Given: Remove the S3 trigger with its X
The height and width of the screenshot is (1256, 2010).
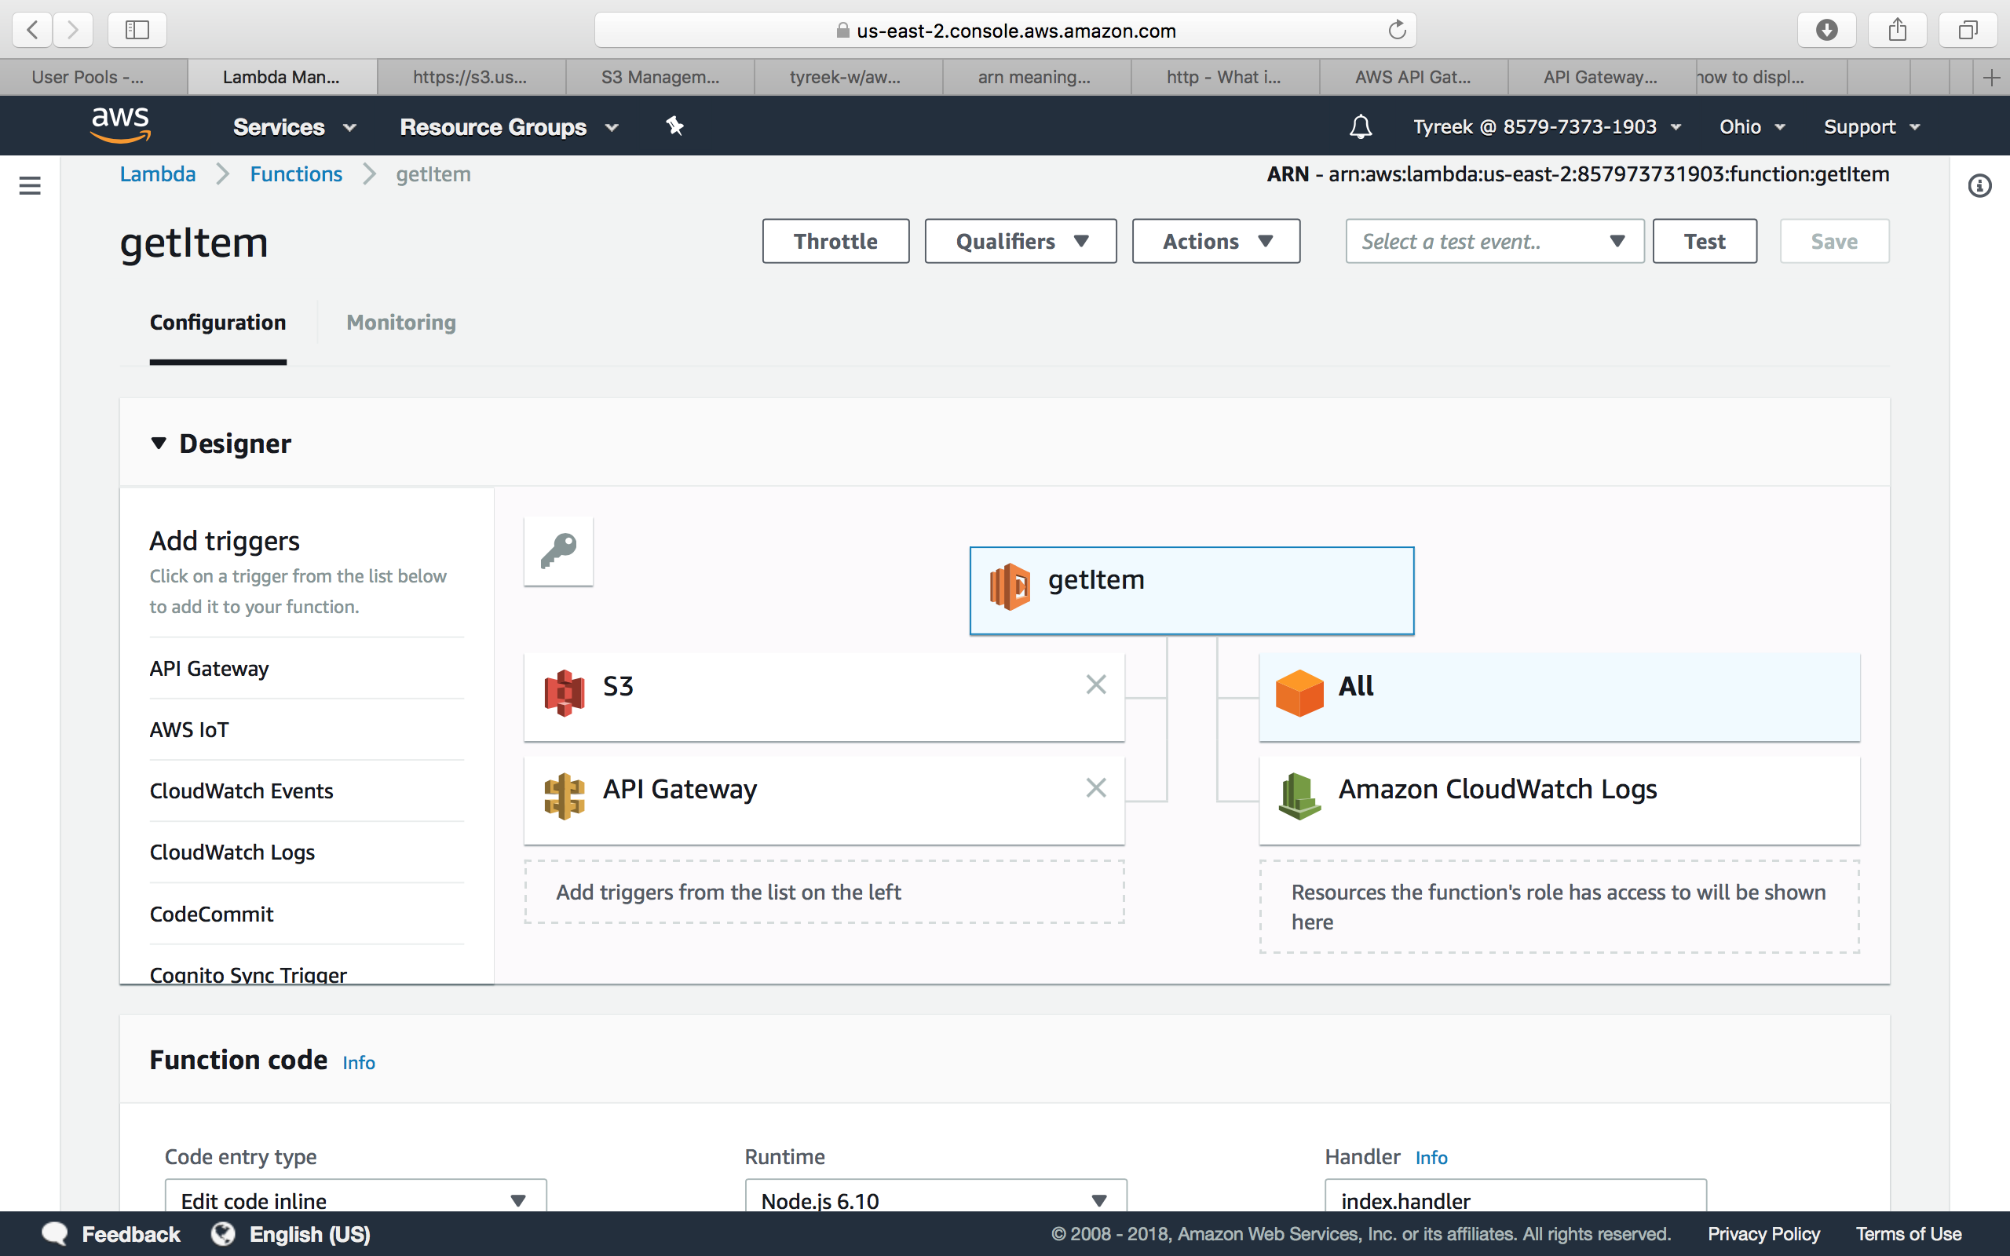Looking at the screenshot, I should (x=1095, y=685).
